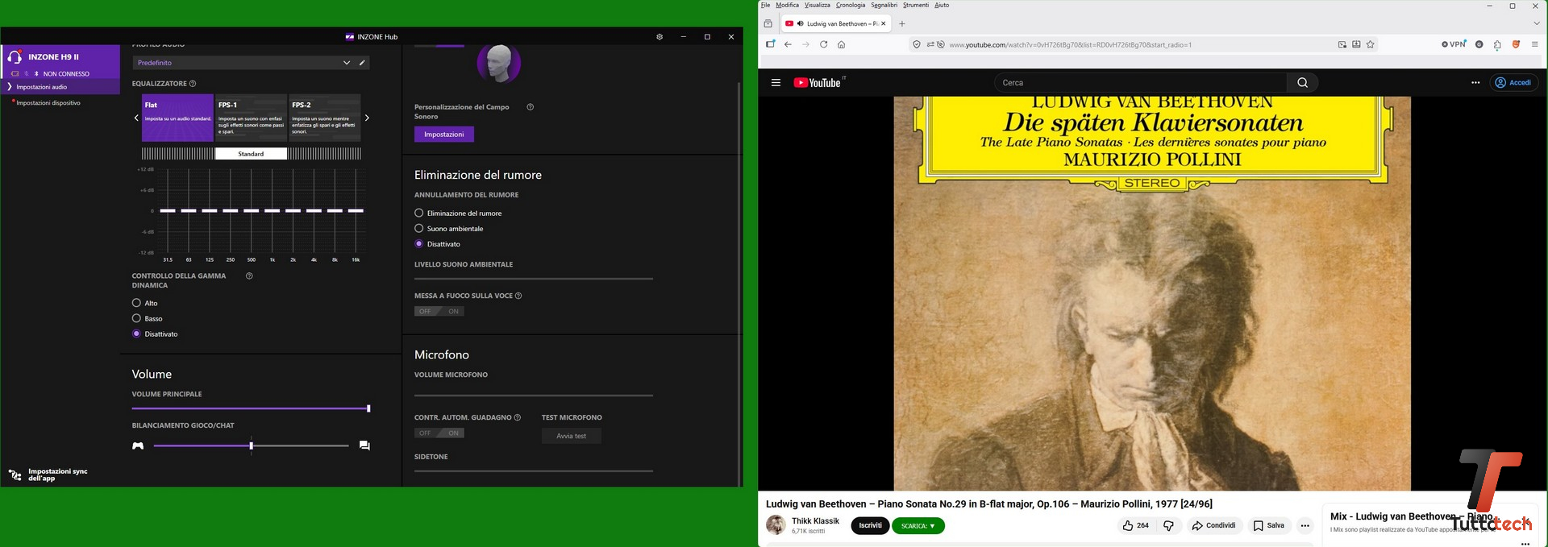Go back in the browser
The image size is (1548, 547).
tap(788, 45)
